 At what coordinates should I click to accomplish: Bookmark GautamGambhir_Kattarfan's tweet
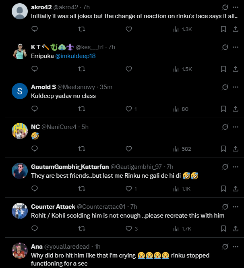coord(223,189)
